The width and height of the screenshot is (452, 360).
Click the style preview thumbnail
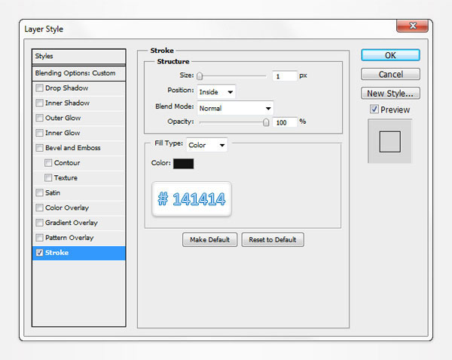[389, 141]
